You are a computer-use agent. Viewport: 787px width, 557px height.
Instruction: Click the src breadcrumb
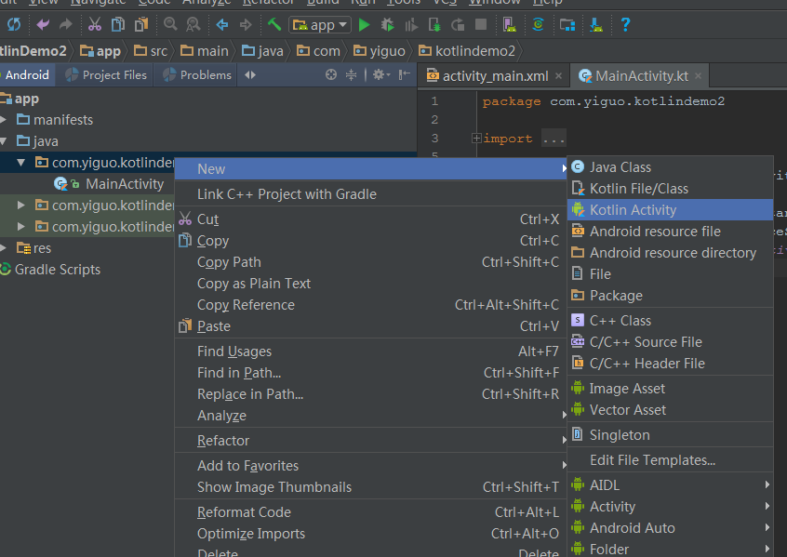point(151,51)
